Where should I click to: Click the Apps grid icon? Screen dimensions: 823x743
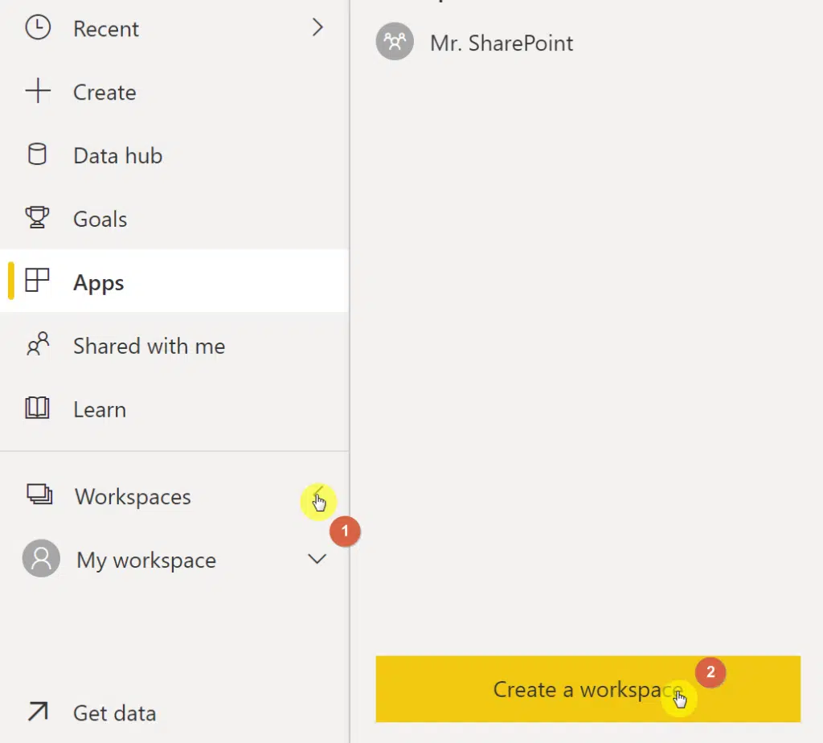click(37, 281)
